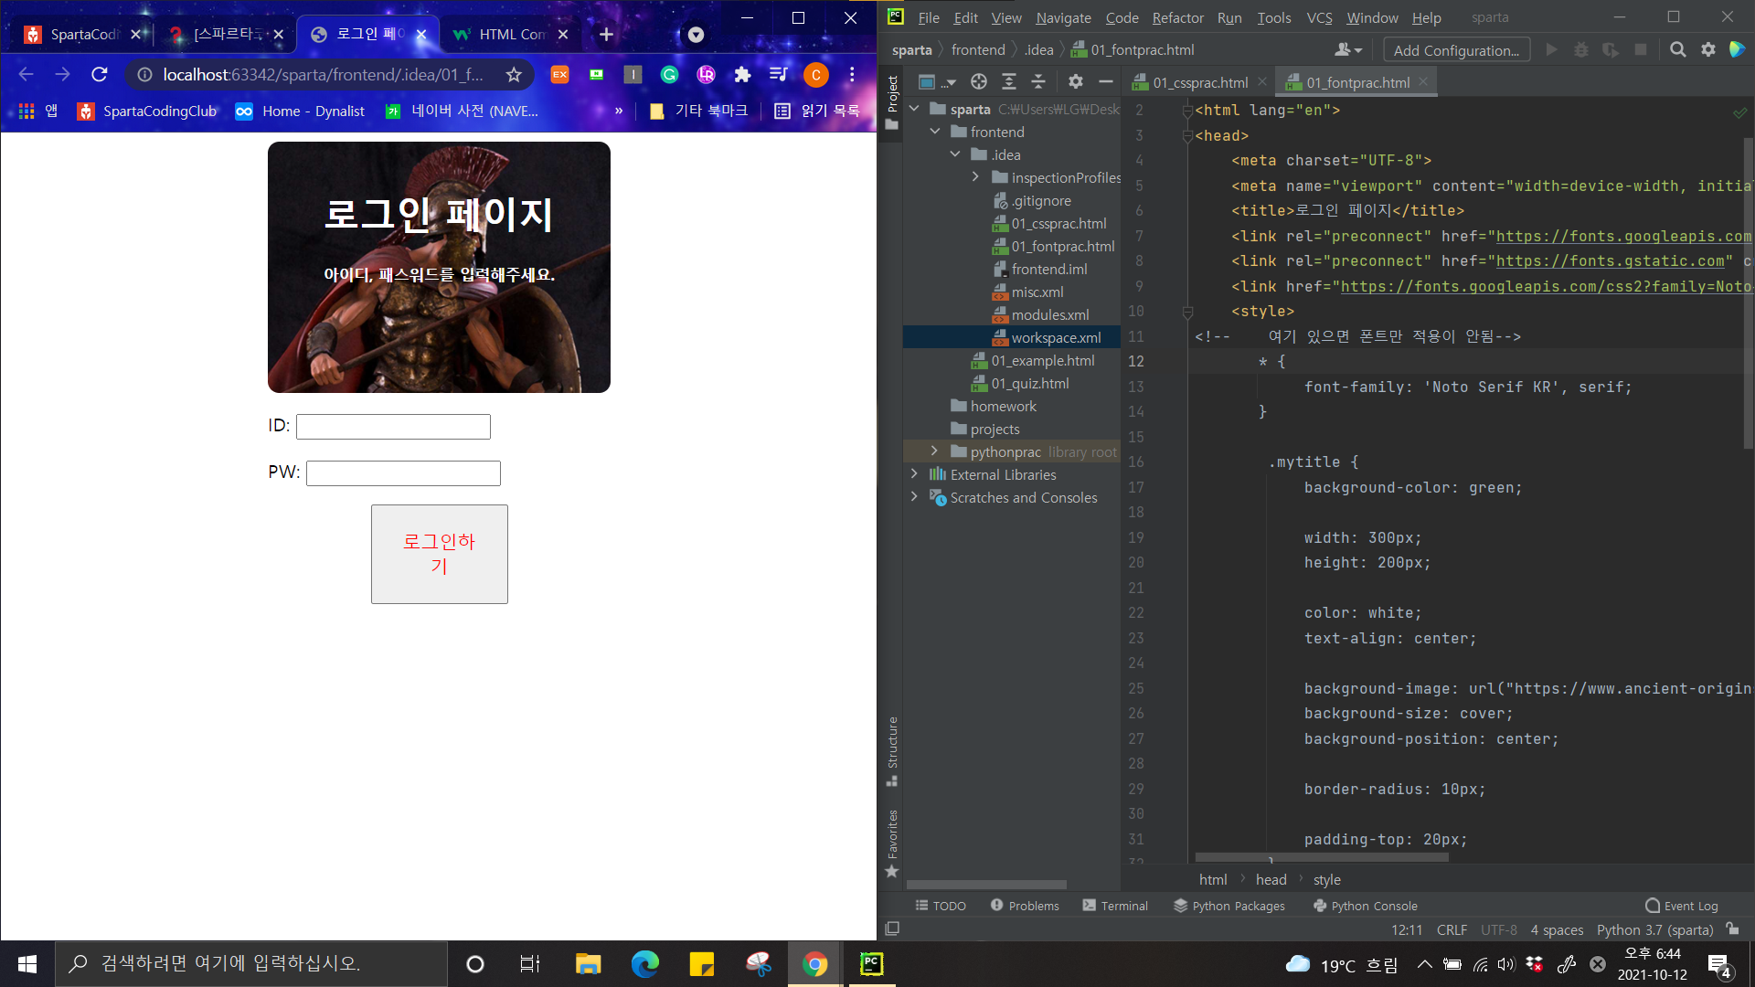Click the ID text input field
Viewport: 1755px width, 987px height.
pyautogui.click(x=393, y=427)
